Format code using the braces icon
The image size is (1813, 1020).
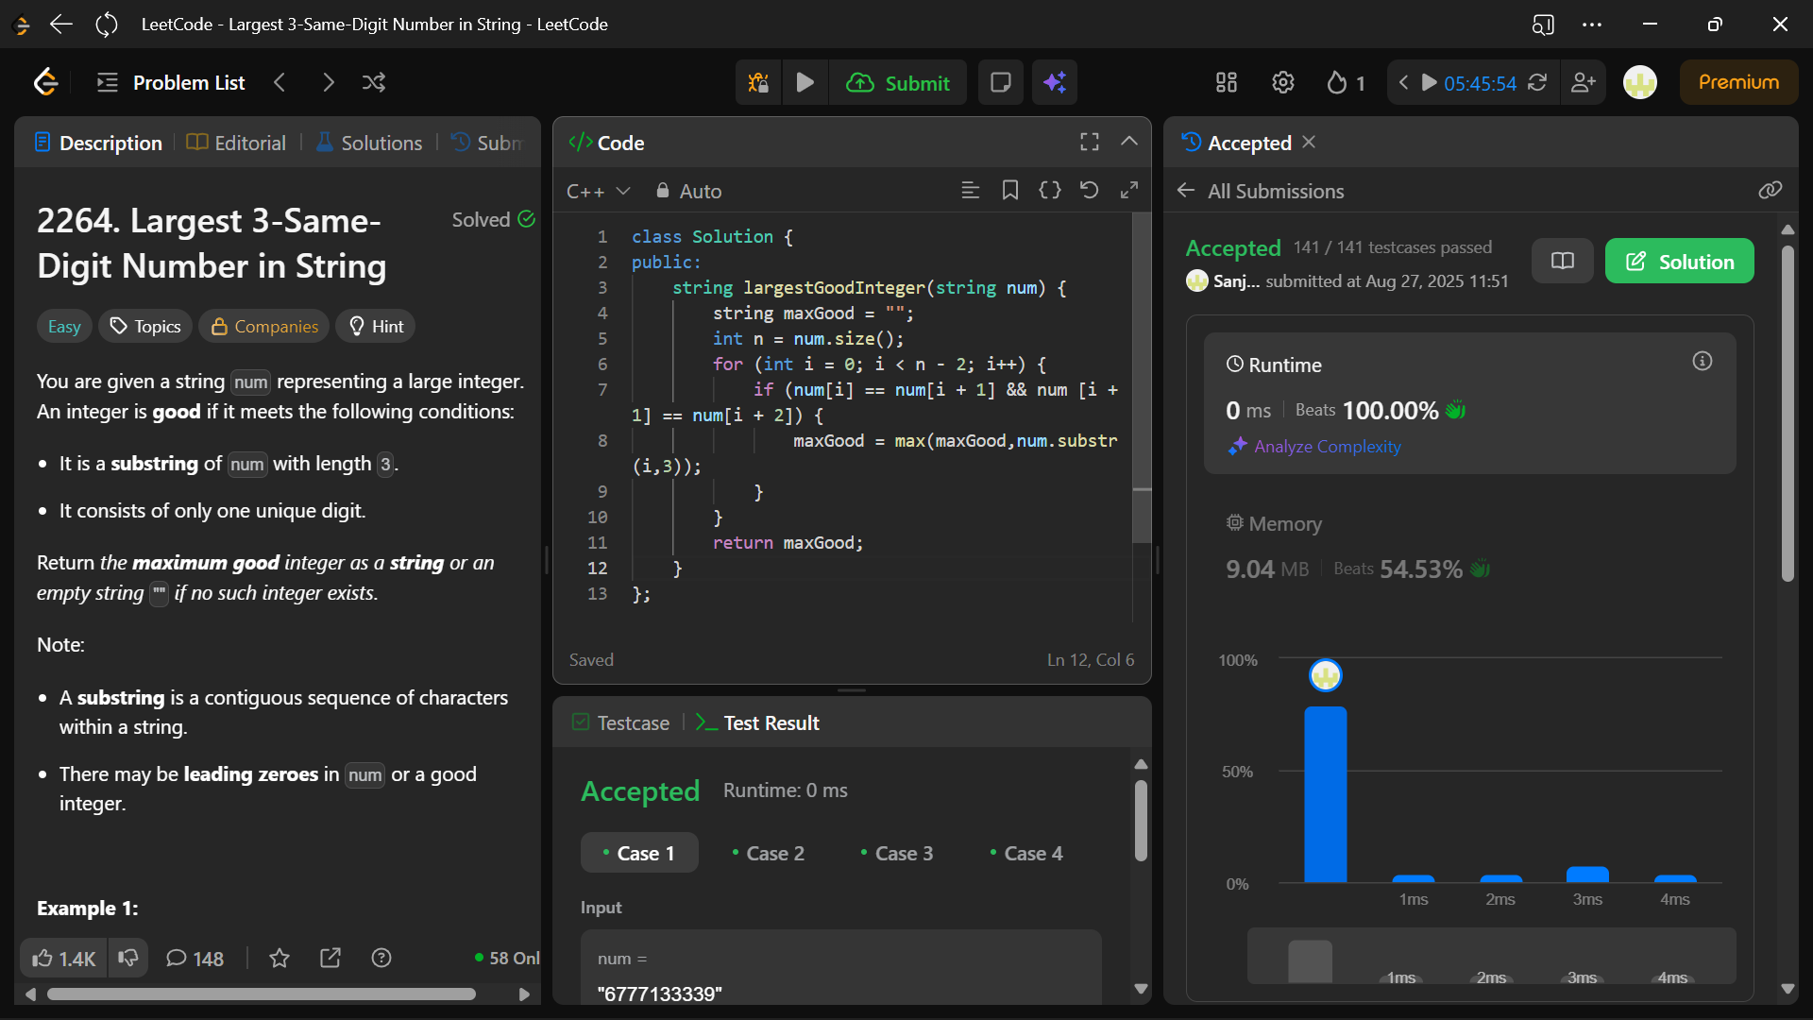pyautogui.click(x=1049, y=191)
